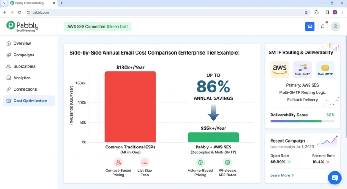
Task: Click the green Pabbly + AWS SES bar
Action: 213,137
